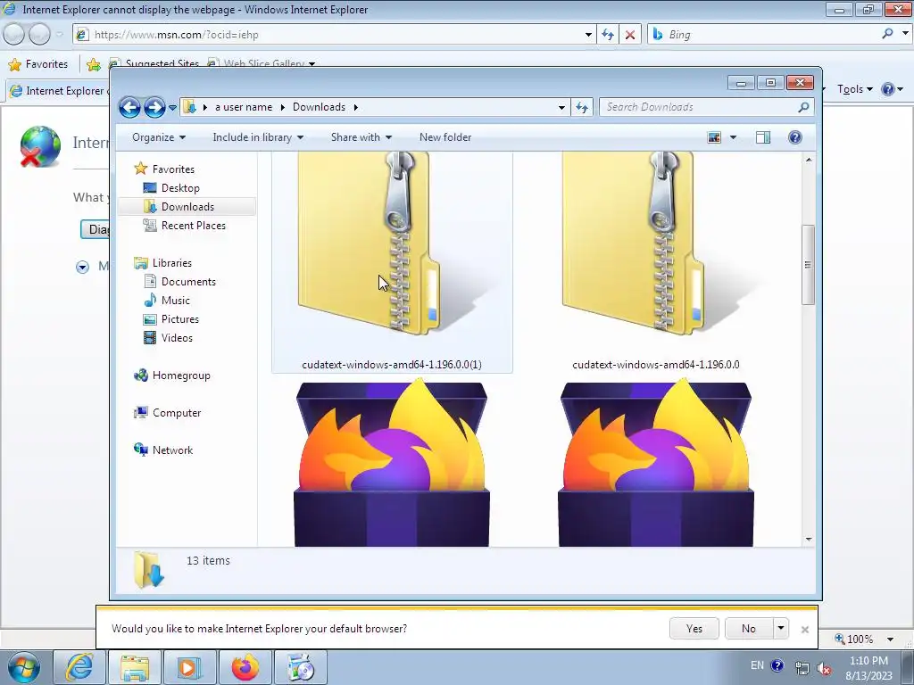Select Desktop in the navigation pane

pyautogui.click(x=180, y=188)
